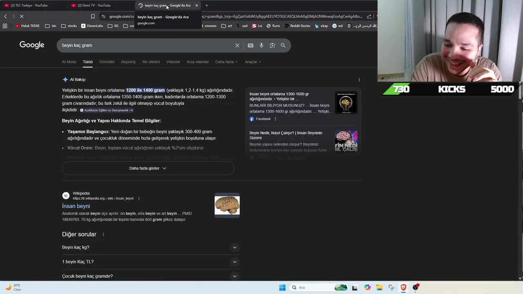Image resolution: width=523 pixels, height=294 pixels.
Task: Open the weather widget showing 21°C
Action: click(13, 287)
